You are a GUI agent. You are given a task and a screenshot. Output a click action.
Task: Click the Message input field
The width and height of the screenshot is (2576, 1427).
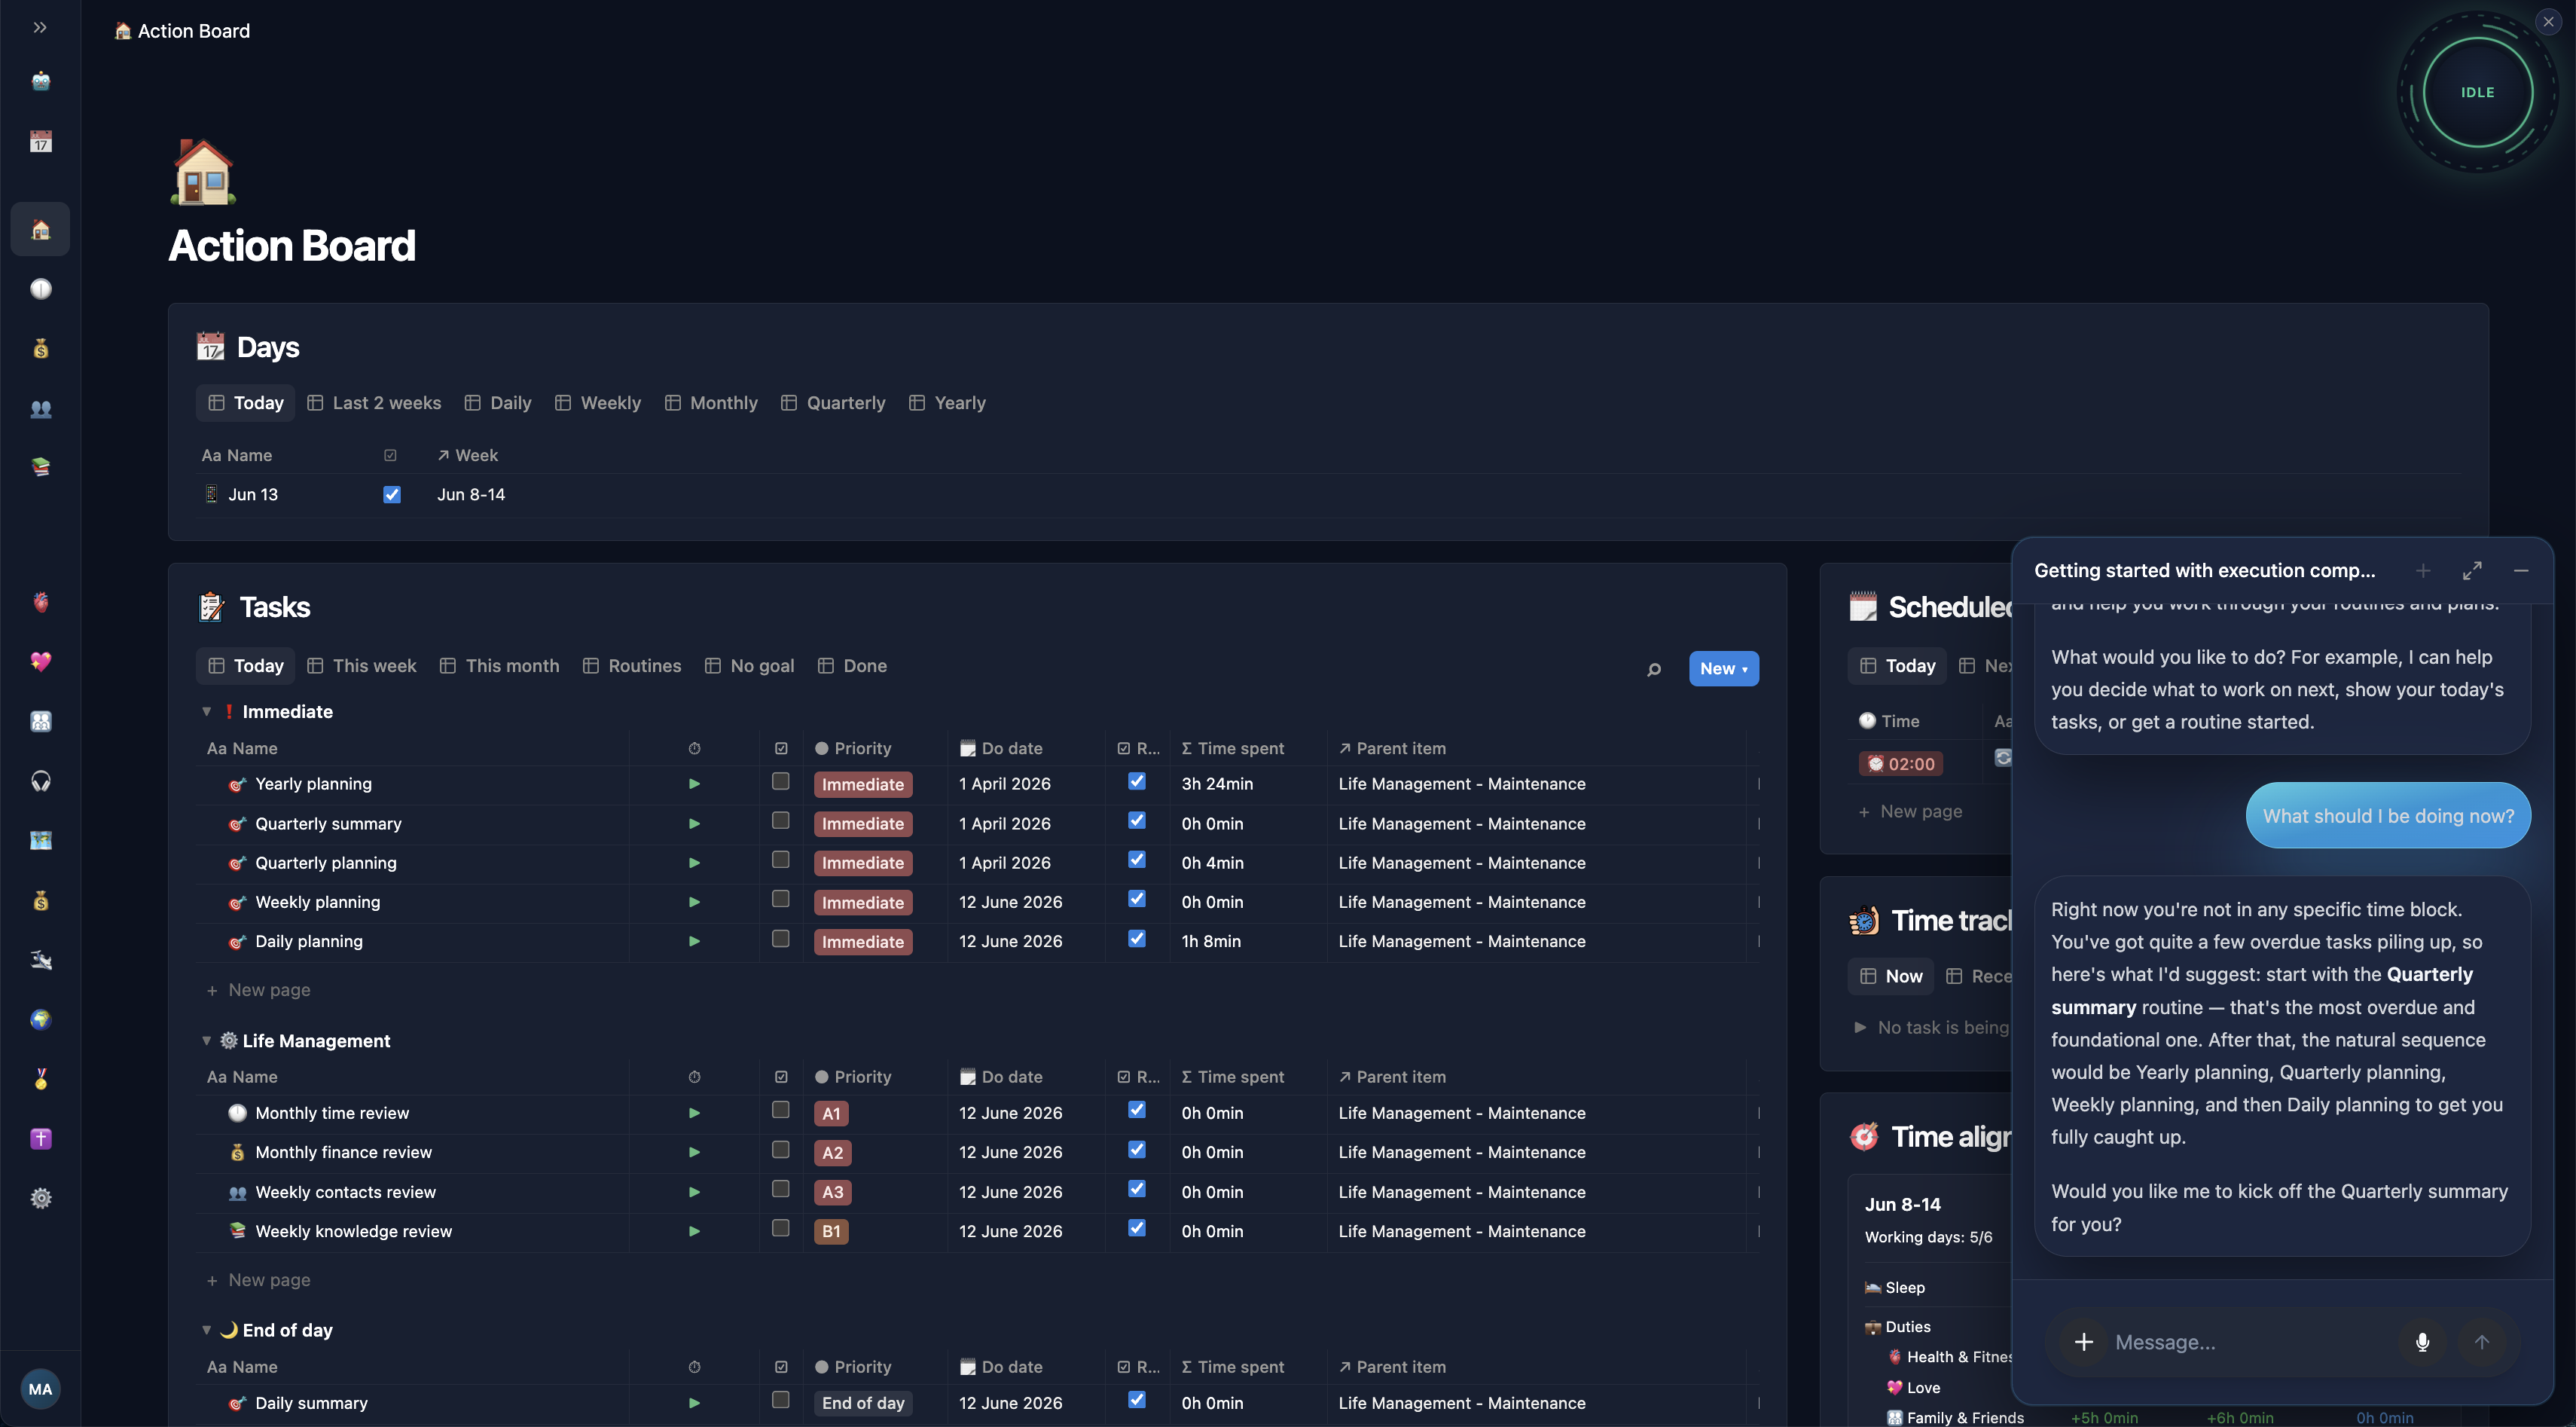point(2250,1342)
